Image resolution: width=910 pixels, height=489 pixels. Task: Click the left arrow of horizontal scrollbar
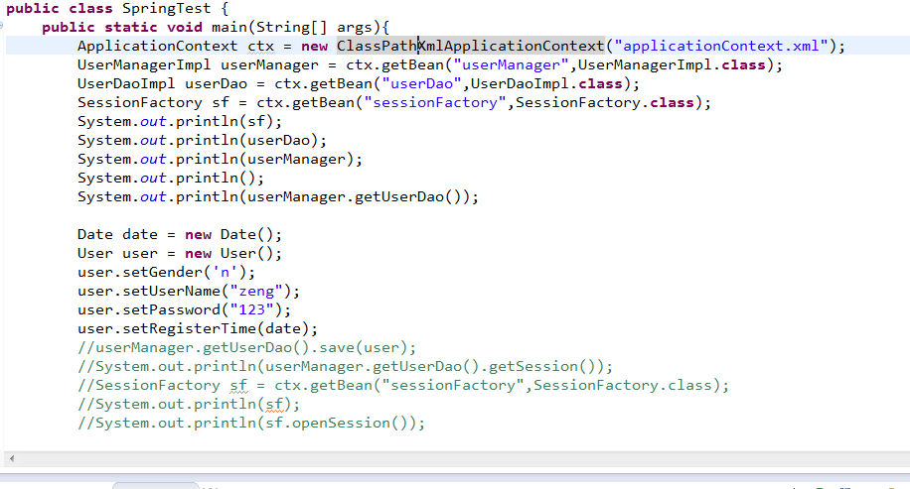coord(12,459)
